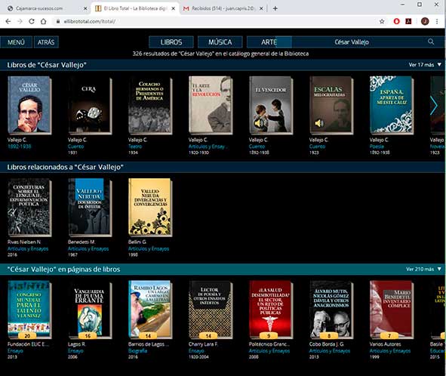
Task: Open España, aparta de mí este cáliz
Action: pyautogui.click(x=392, y=105)
